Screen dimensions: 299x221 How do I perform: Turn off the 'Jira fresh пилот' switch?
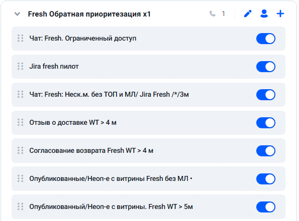tap(266, 67)
